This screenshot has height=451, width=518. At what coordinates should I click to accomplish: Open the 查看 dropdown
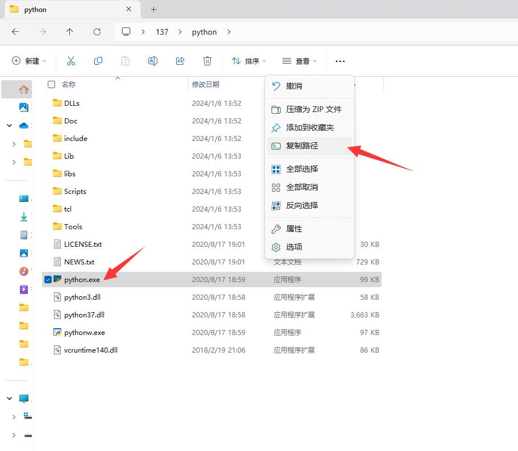tap(299, 61)
